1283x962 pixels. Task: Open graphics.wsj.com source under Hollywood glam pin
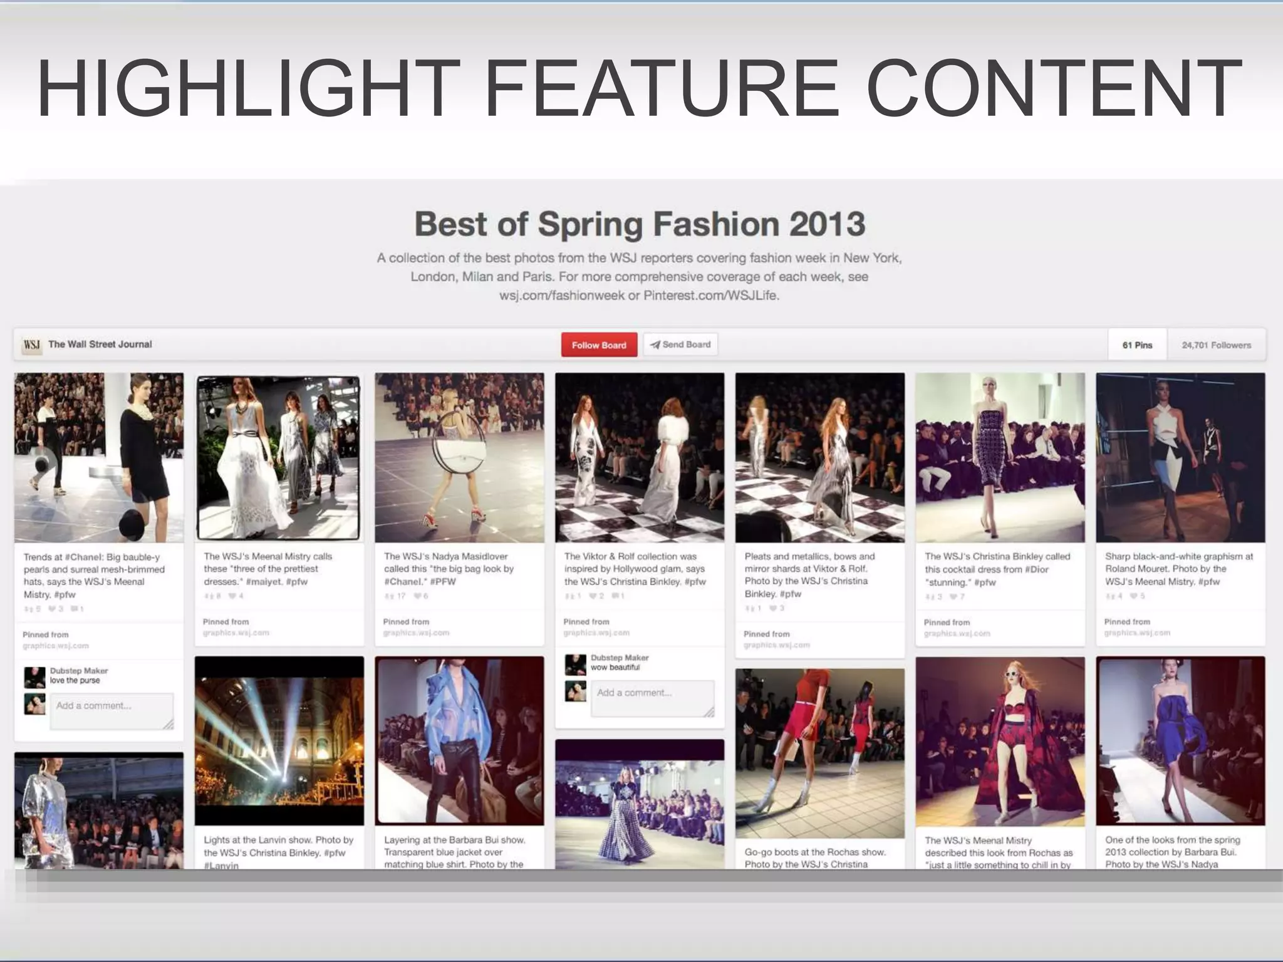(596, 633)
